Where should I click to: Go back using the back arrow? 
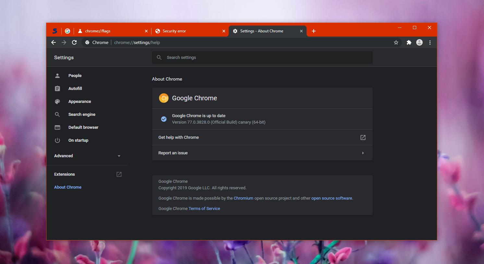pos(54,42)
